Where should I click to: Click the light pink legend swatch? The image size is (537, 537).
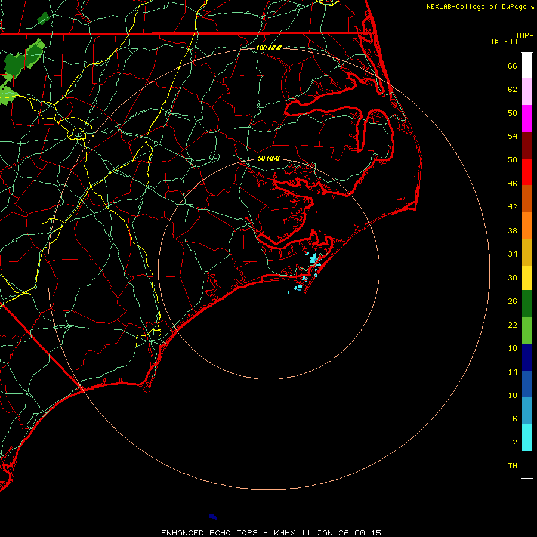(527, 92)
